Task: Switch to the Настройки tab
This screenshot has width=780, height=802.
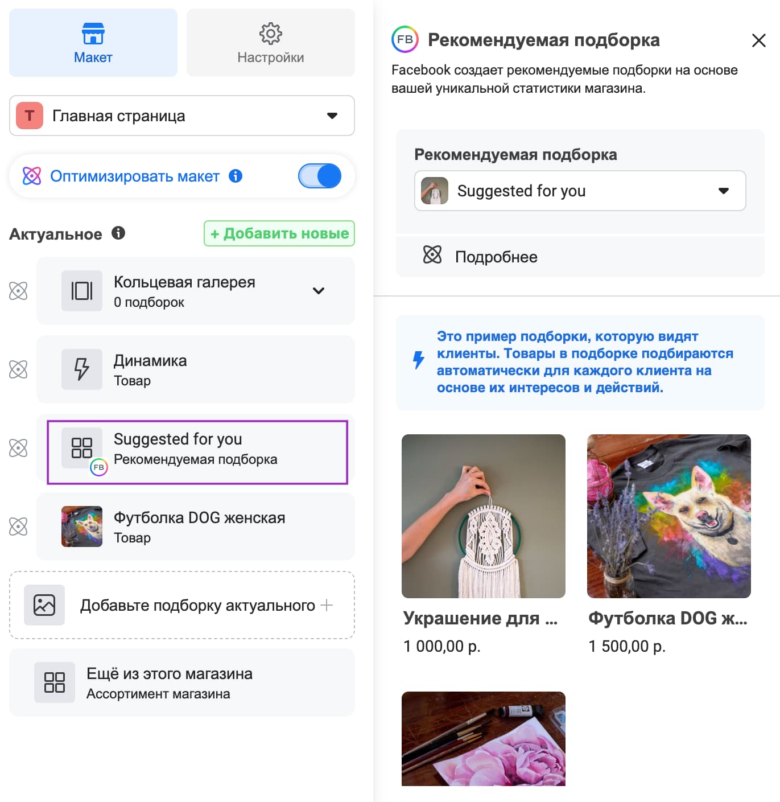Action: tap(271, 43)
